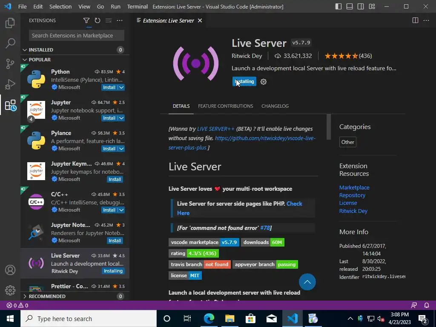Open File Explorer from taskbar
436x327 pixels.
click(229, 318)
